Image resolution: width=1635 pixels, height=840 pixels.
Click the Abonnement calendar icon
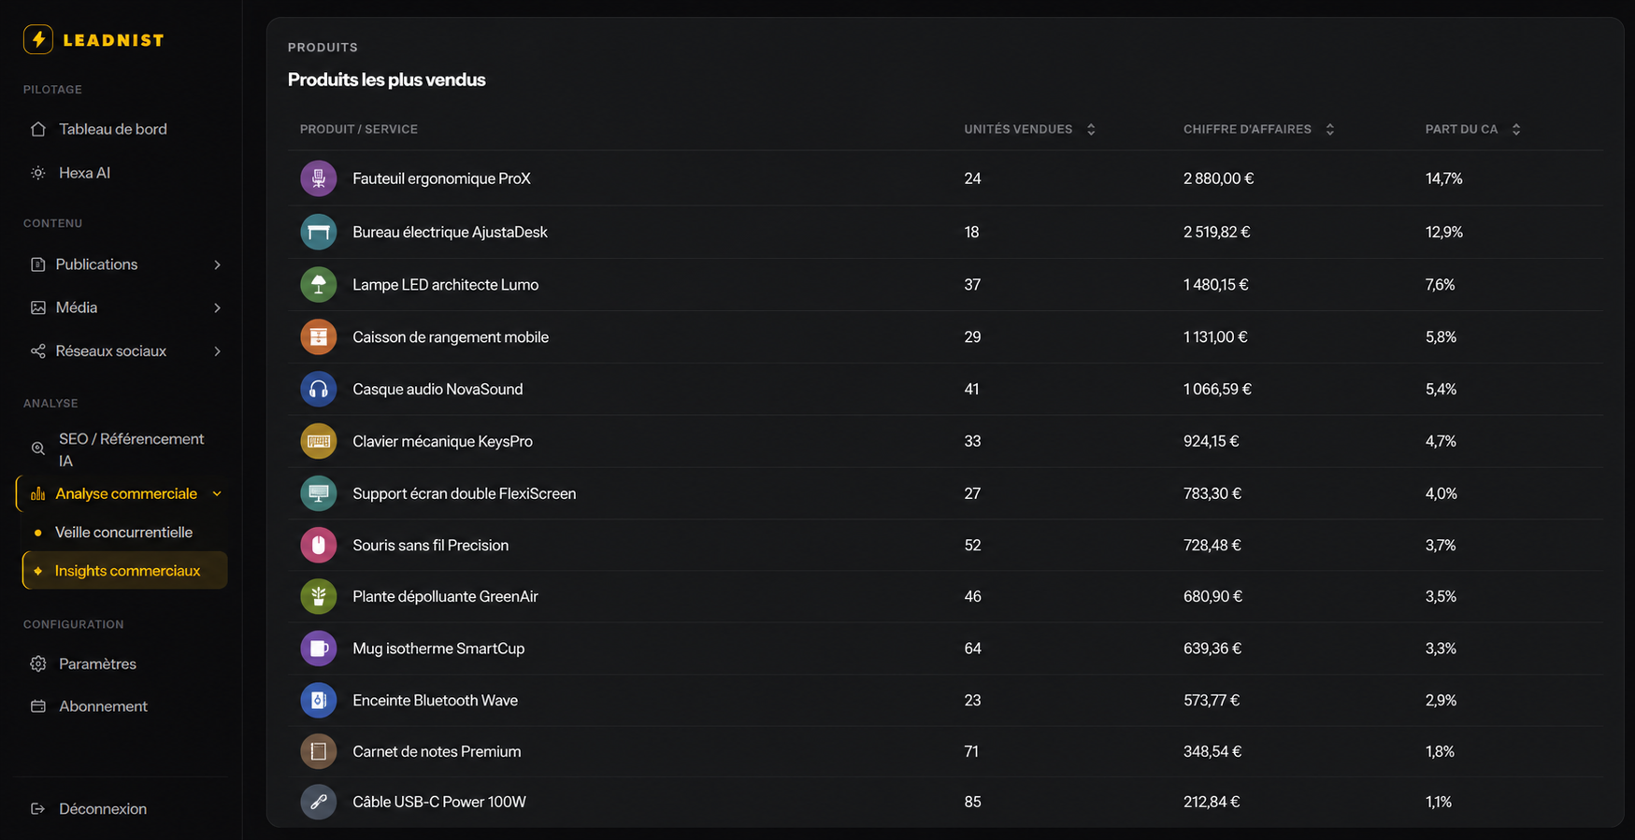pos(38,706)
